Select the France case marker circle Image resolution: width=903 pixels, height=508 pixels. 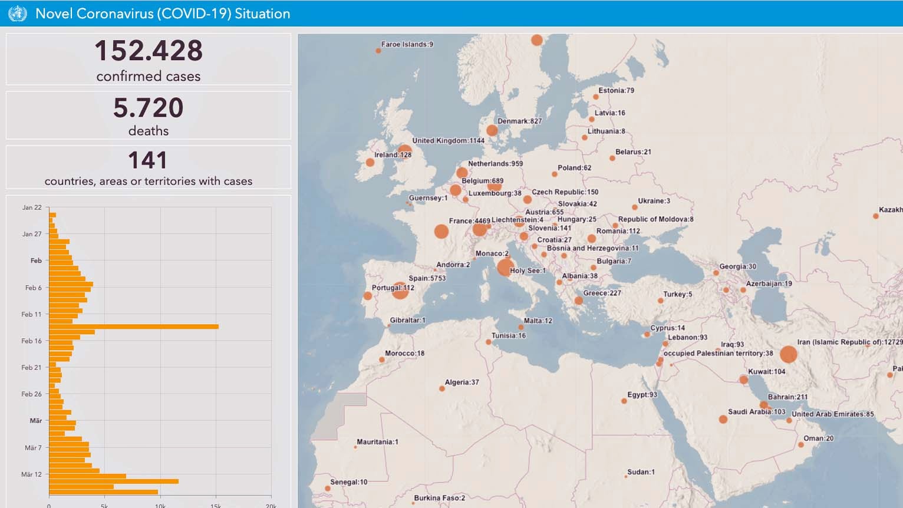(x=441, y=231)
